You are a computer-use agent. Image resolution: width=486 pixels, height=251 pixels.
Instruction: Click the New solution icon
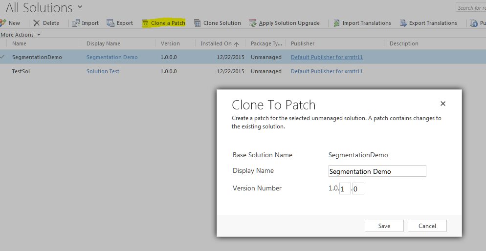[x=3, y=22]
